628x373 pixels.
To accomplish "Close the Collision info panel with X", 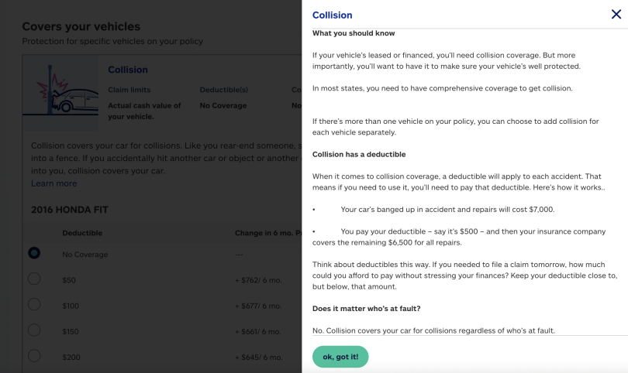I will (616, 15).
